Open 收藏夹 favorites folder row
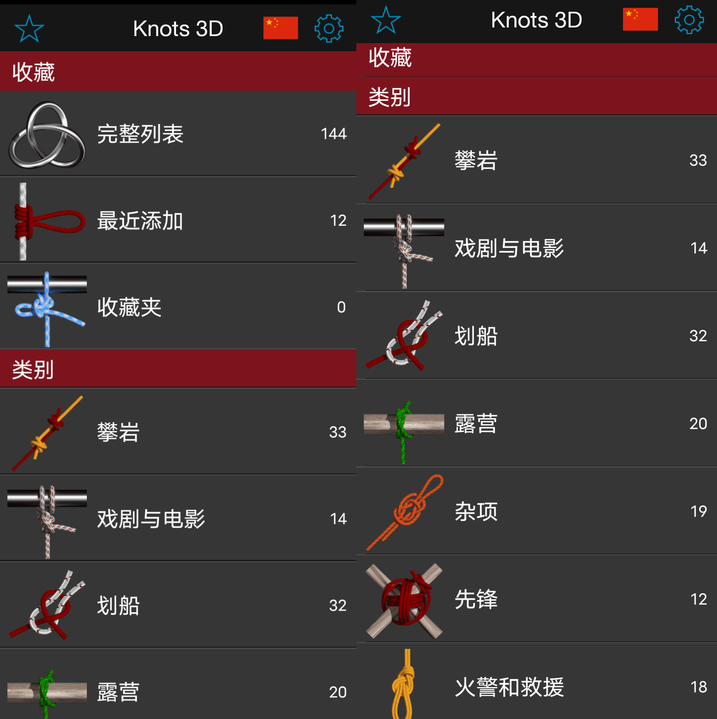Screen dimensions: 717x719 tap(178, 307)
